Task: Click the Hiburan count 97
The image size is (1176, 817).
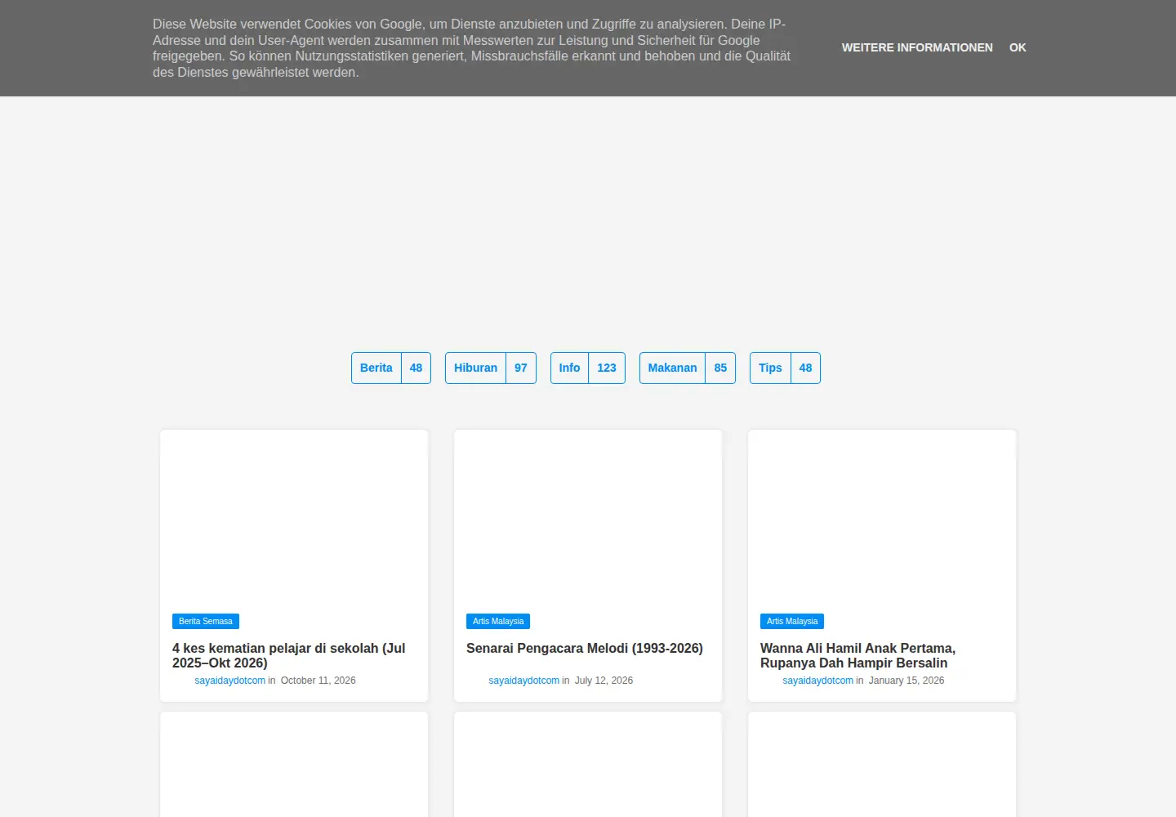Action: [521, 368]
